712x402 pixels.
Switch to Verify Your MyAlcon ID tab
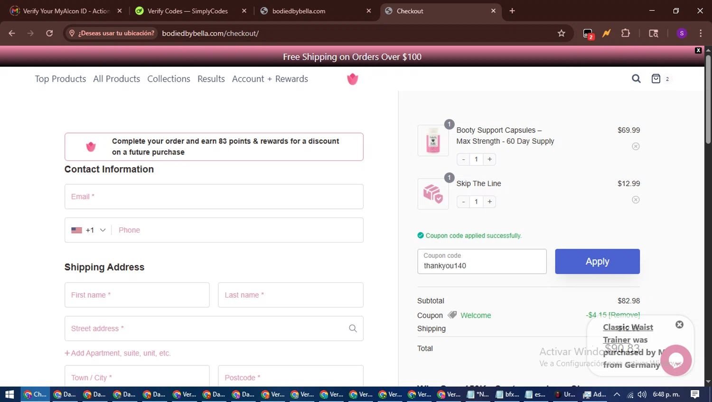tap(66, 11)
